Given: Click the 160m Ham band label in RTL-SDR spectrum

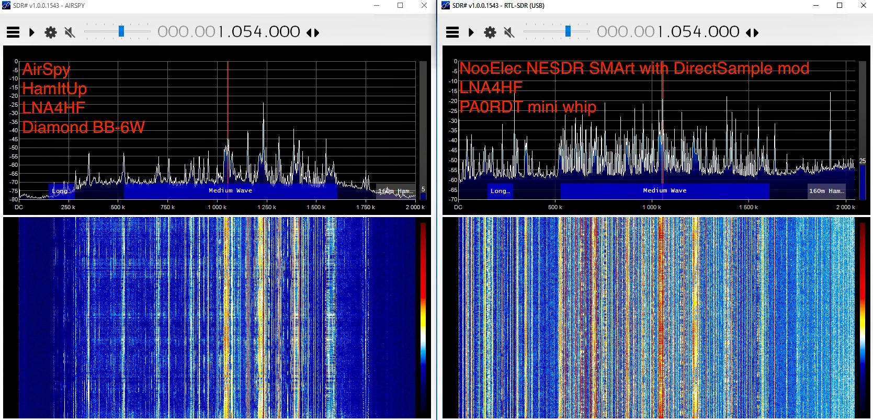Looking at the screenshot, I should (x=826, y=191).
